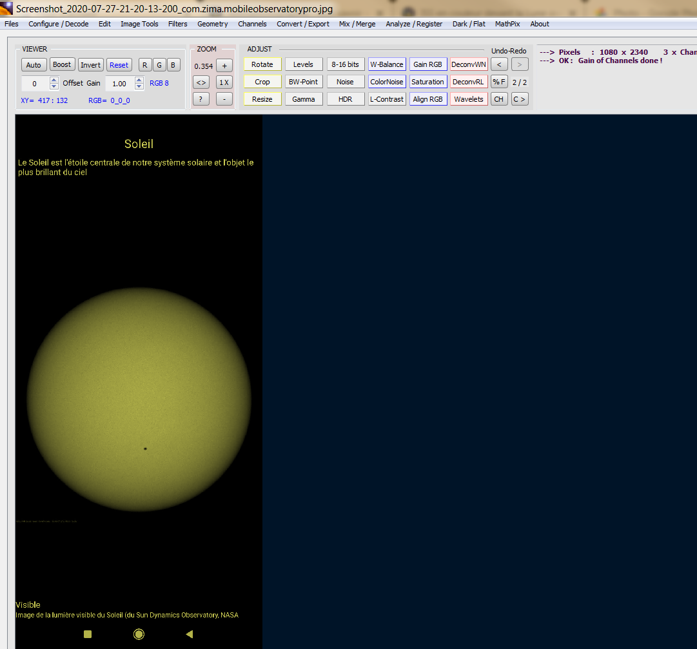Click the C > button
697x649 pixels.
(520, 99)
